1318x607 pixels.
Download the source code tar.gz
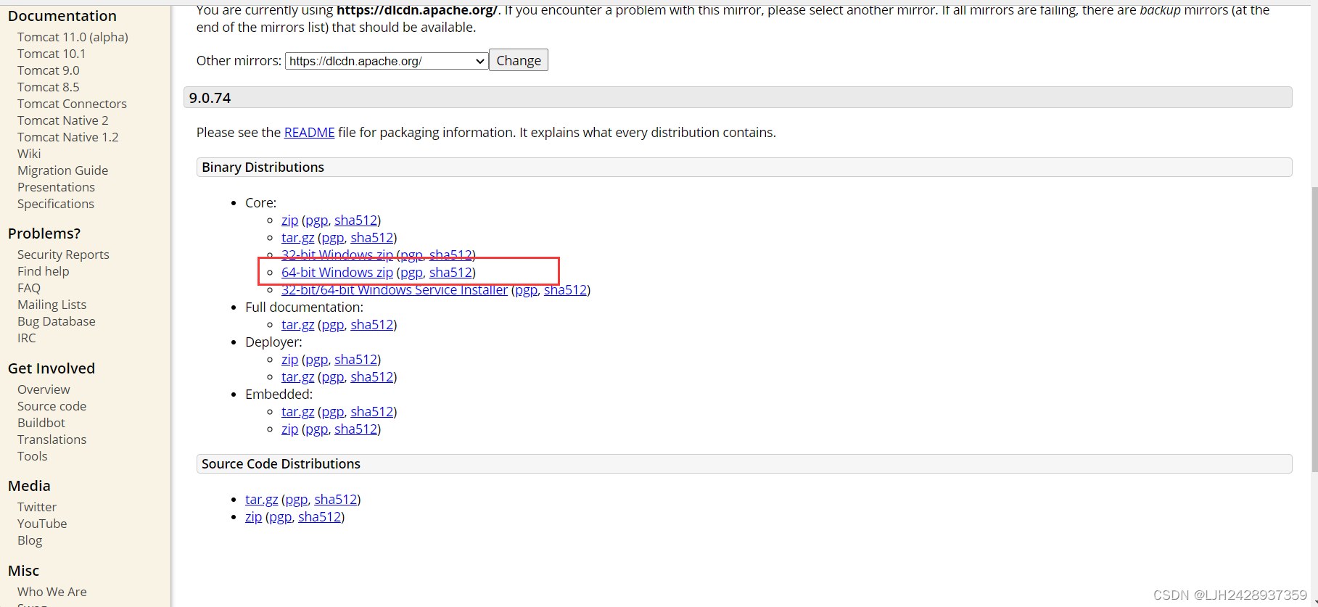click(262, 500)
